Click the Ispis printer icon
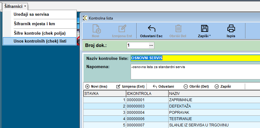 point(231,28)
